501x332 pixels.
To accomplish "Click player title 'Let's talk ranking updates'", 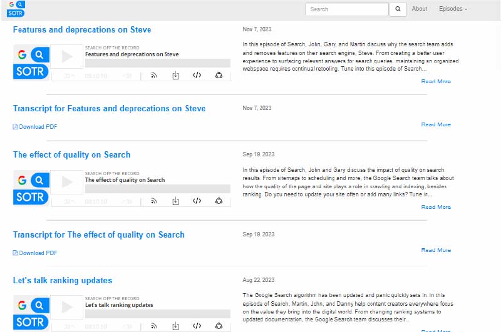I will coord(119,305).
